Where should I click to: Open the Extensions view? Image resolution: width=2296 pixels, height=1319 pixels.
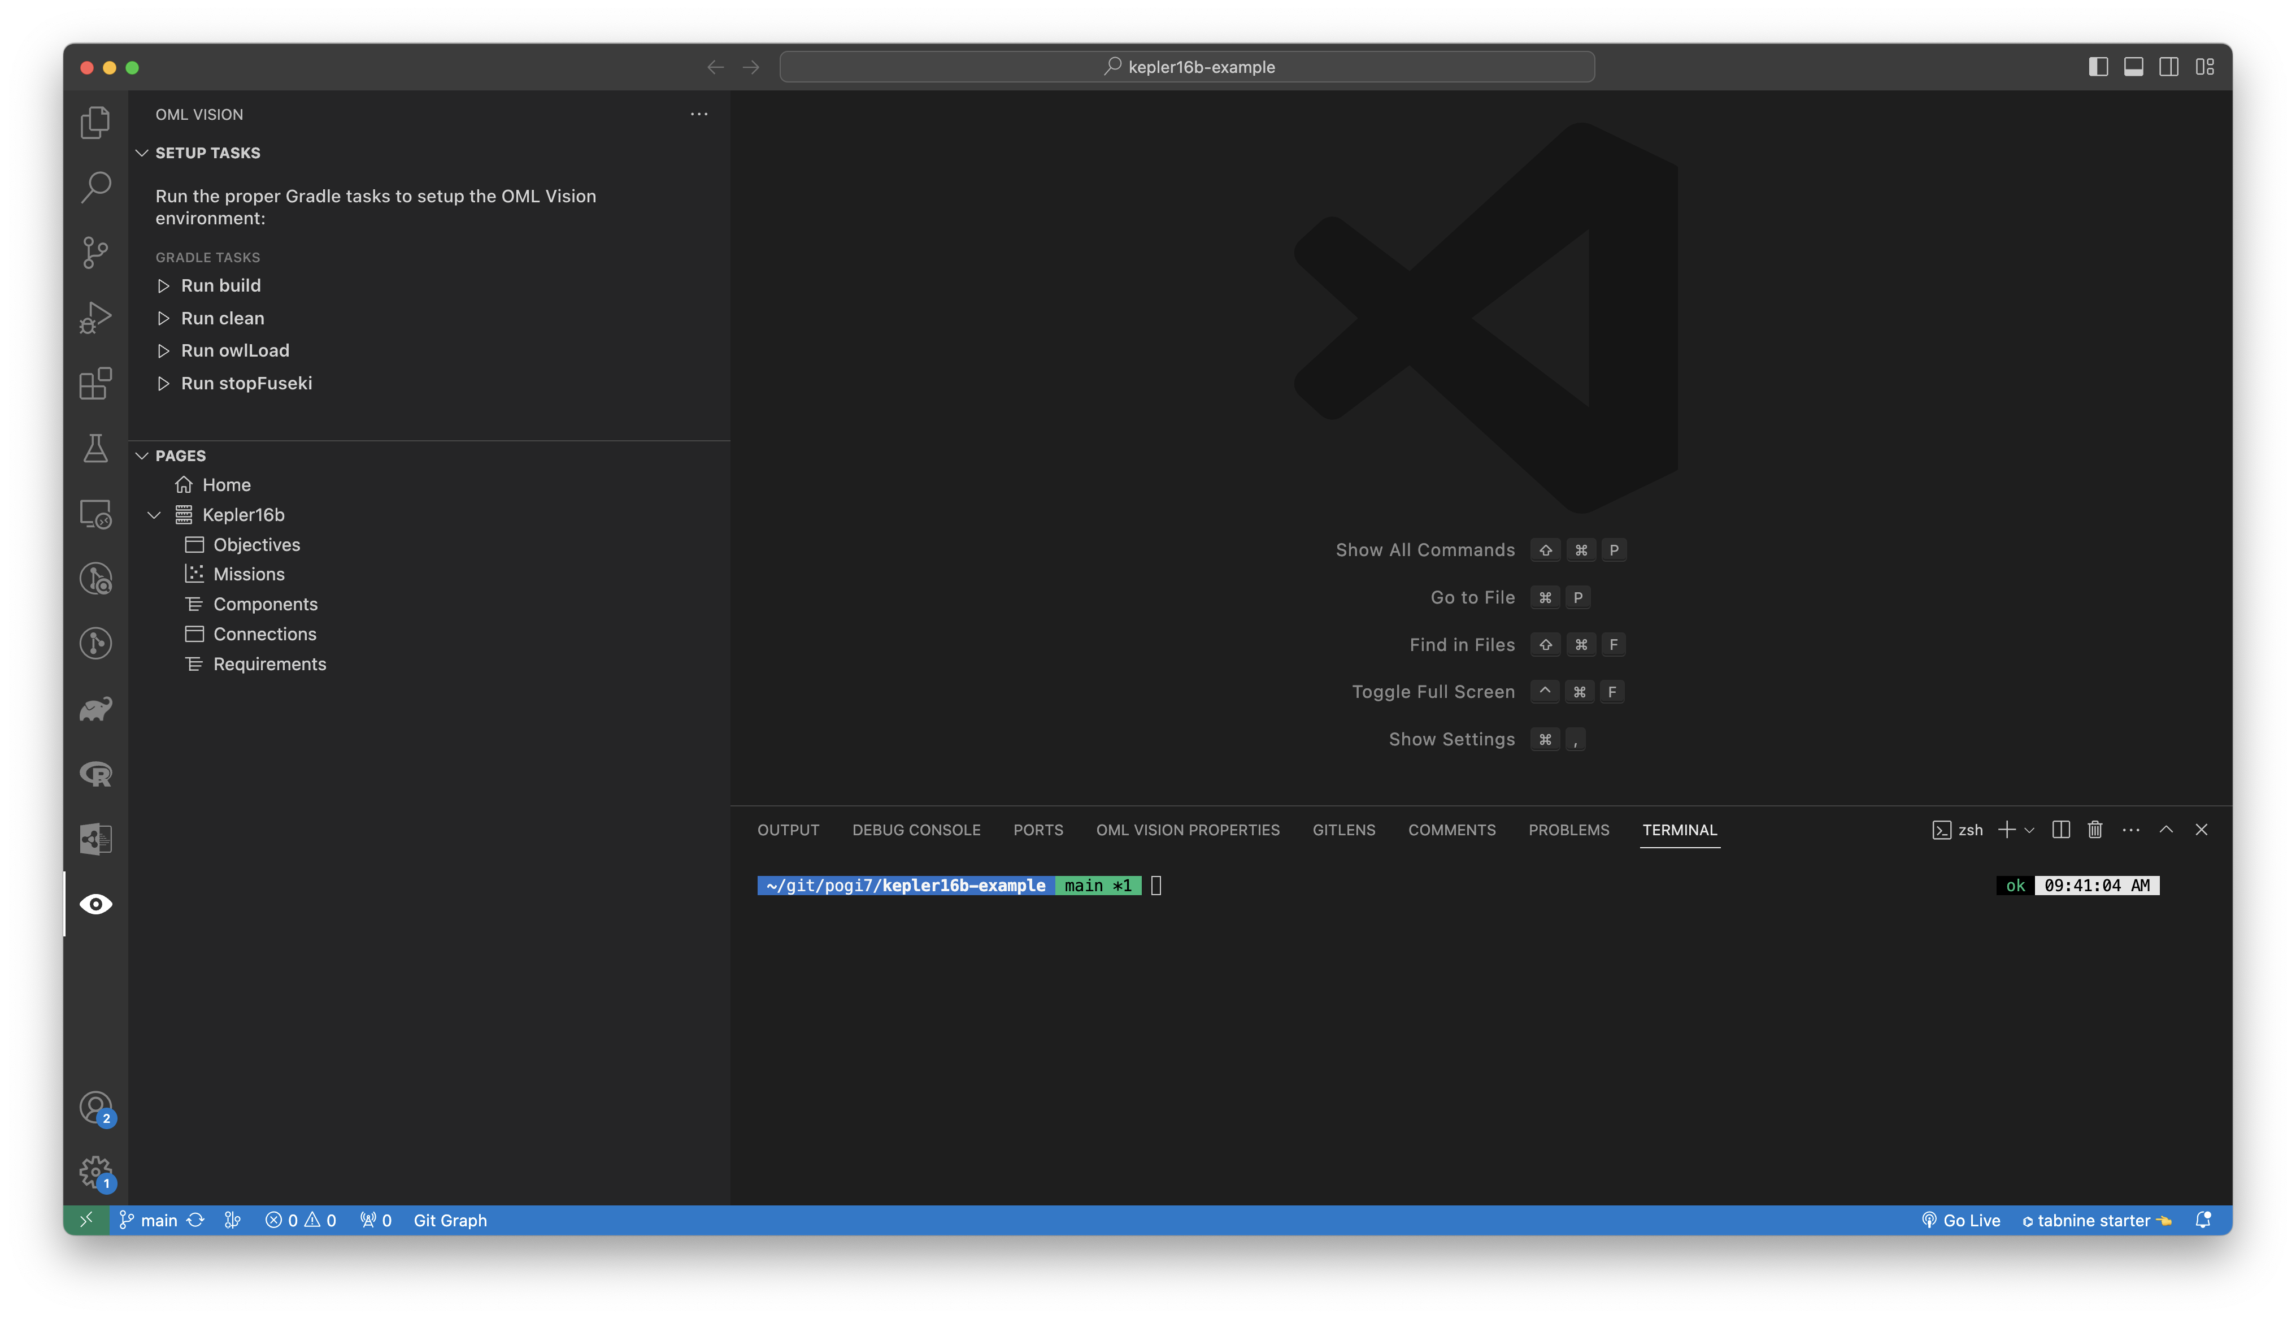pyautogui.click(x=95, y=383)
